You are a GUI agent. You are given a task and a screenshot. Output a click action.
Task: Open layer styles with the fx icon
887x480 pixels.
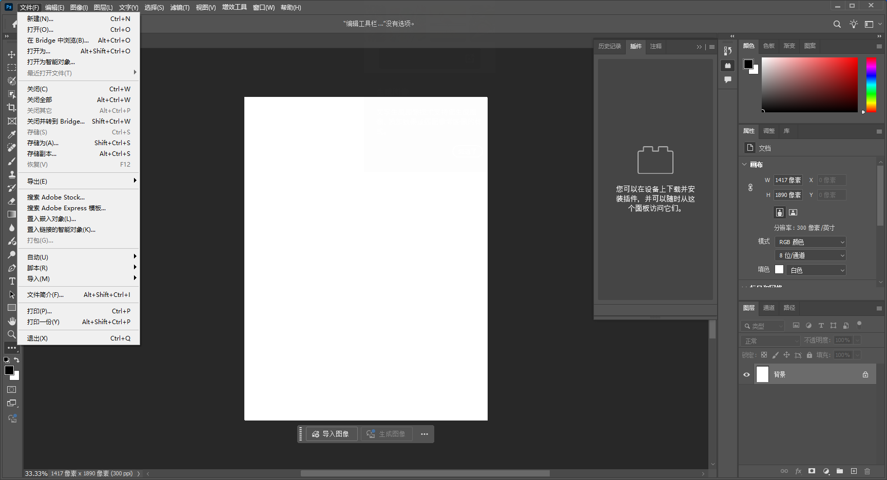798,471
